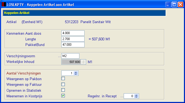
Task: Maximize the Koppelen Artikel window
Action: pyautogui.click(x=174, y=5)
